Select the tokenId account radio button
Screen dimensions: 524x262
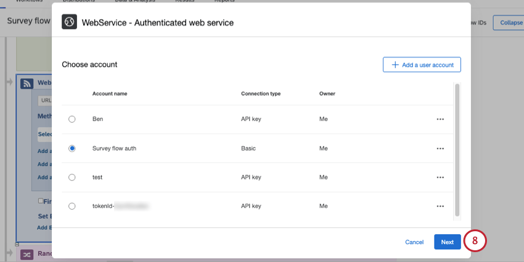click(x=72, y=206)
